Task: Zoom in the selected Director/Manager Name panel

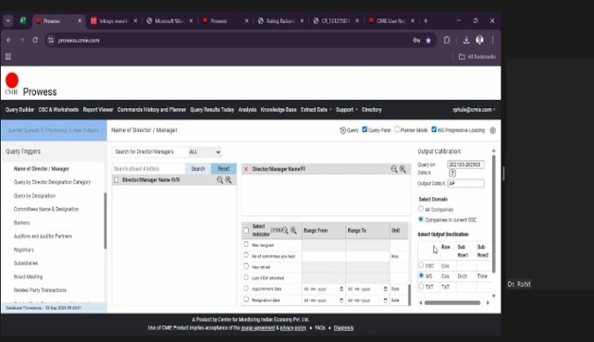Action: click(402, 169)
